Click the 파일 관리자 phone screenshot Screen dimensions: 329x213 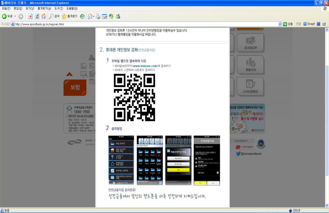(x=121, y=160)
